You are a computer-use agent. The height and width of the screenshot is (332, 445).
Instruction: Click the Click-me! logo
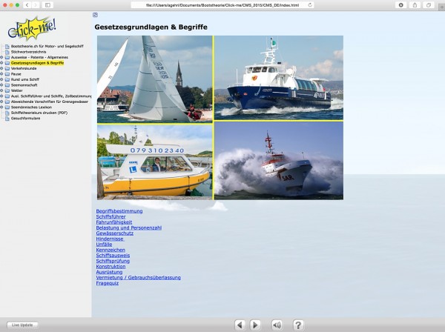(32, 28)
